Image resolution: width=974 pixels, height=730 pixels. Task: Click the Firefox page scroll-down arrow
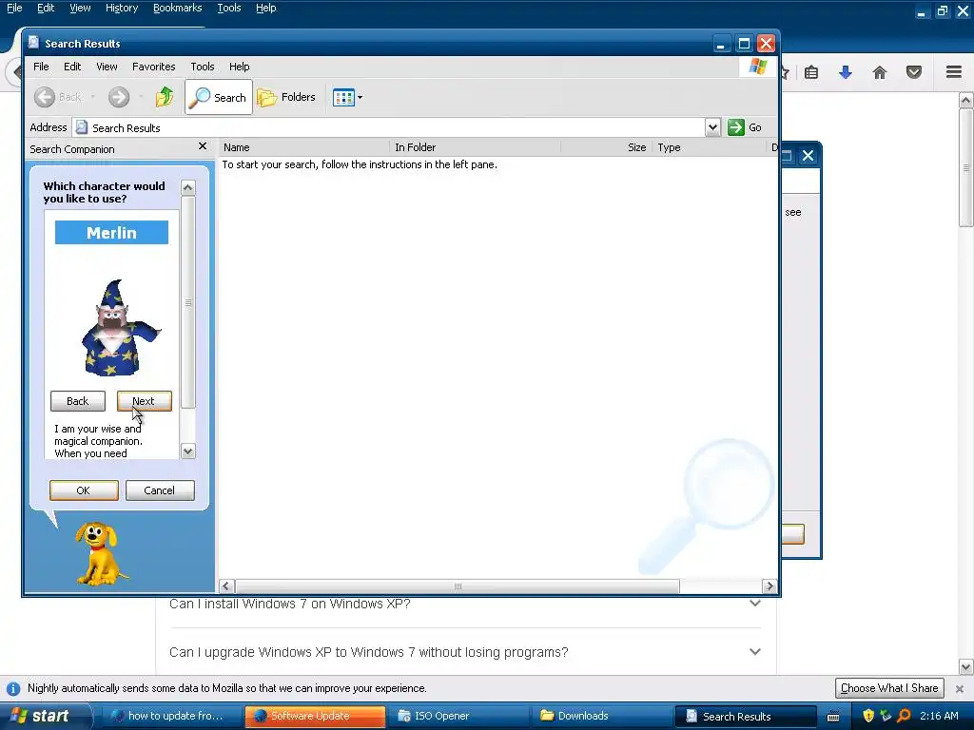(966, 667)
